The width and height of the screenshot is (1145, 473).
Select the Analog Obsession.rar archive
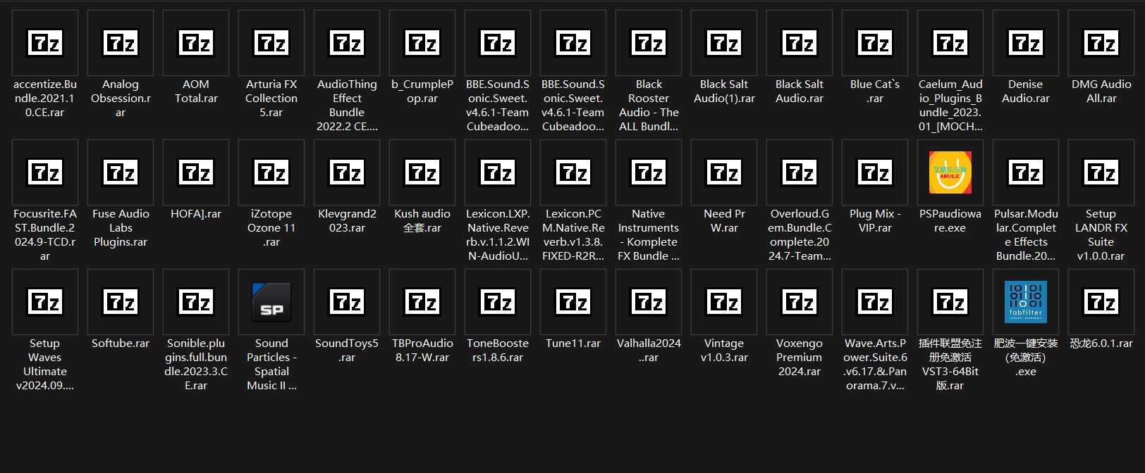tap(121, 43)
